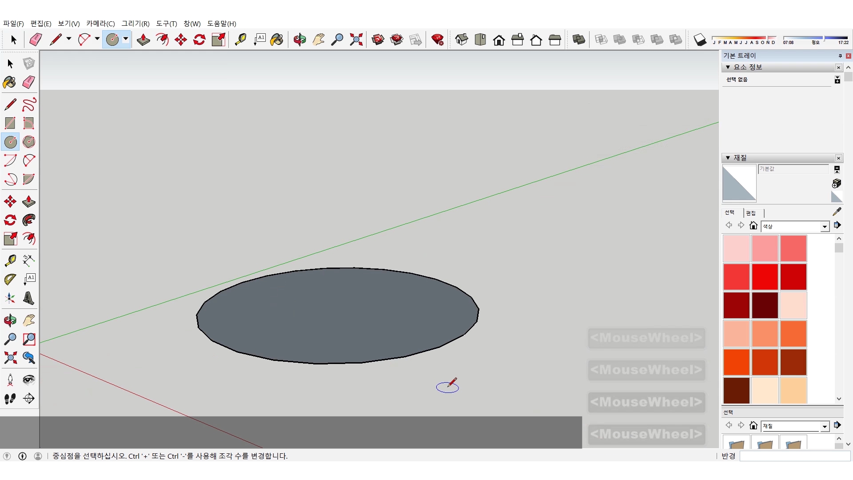Select the Protractor tool in left toolbar
Screen dimensions: 853x480
coord(10,279)
